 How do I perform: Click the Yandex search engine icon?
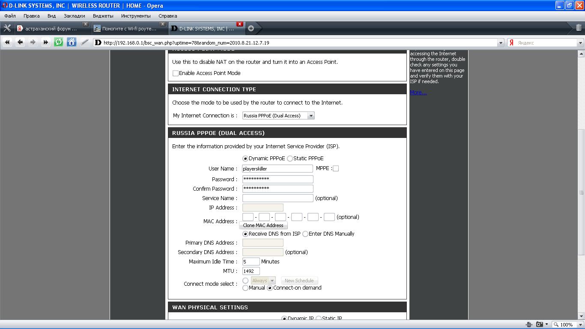point(512,43)
